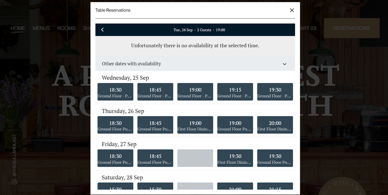Open Instagram icon beside @thebullandlast
Screen dimensions: 388x195
click(x=14, y=182)
